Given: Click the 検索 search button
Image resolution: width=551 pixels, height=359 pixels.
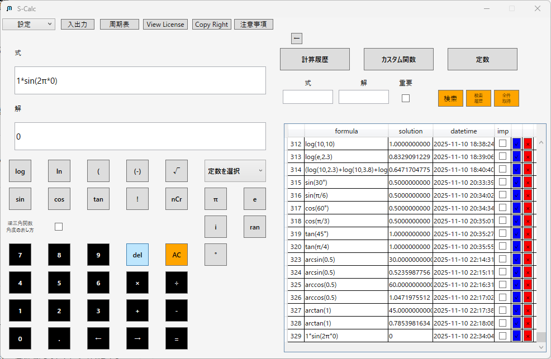Looking at the screenshot, I should tap(450, 98).
